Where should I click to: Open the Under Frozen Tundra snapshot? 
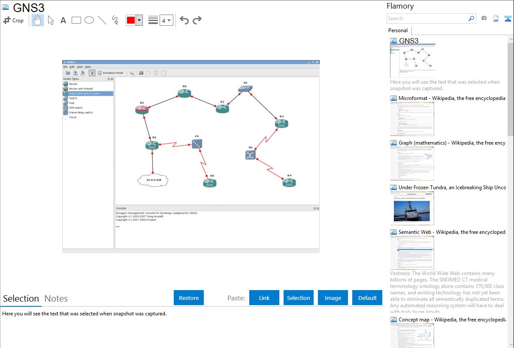click(x=452, y=188)
